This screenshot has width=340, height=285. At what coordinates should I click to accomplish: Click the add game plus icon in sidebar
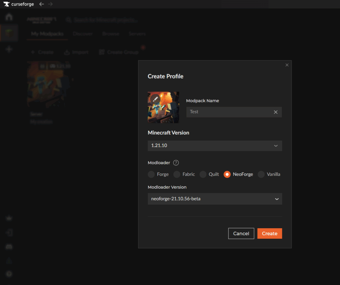pos(9,49)
